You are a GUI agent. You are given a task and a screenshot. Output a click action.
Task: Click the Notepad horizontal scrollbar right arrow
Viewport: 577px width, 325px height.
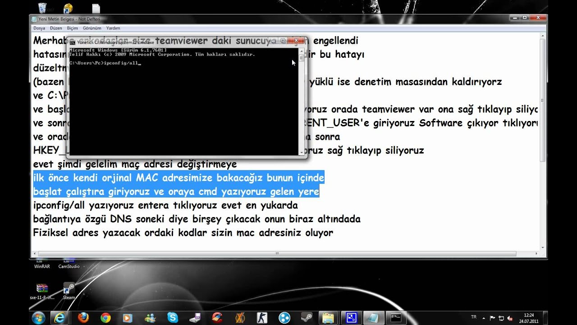coord(536,254)
